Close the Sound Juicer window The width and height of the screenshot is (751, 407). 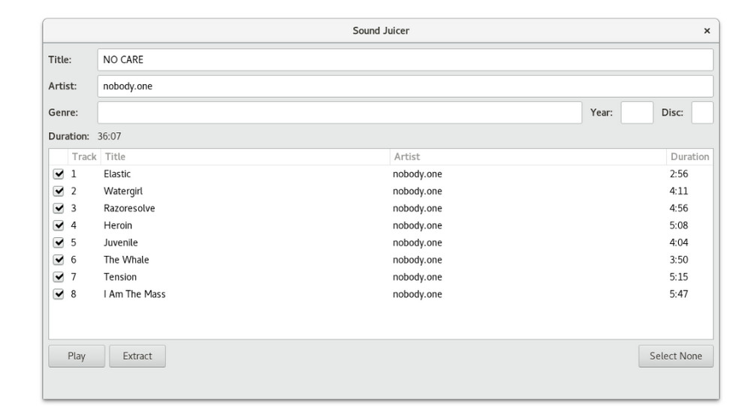[x=707, y=31]
